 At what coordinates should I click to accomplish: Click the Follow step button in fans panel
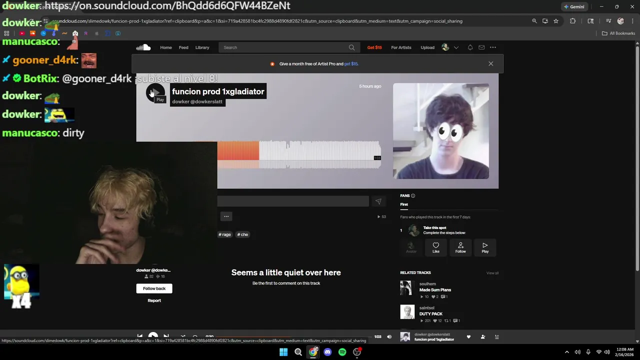click(460, 248)
